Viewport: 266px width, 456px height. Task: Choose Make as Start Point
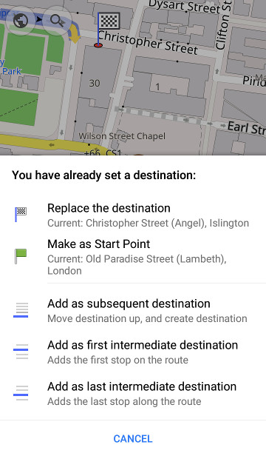(x=133, y=257)
